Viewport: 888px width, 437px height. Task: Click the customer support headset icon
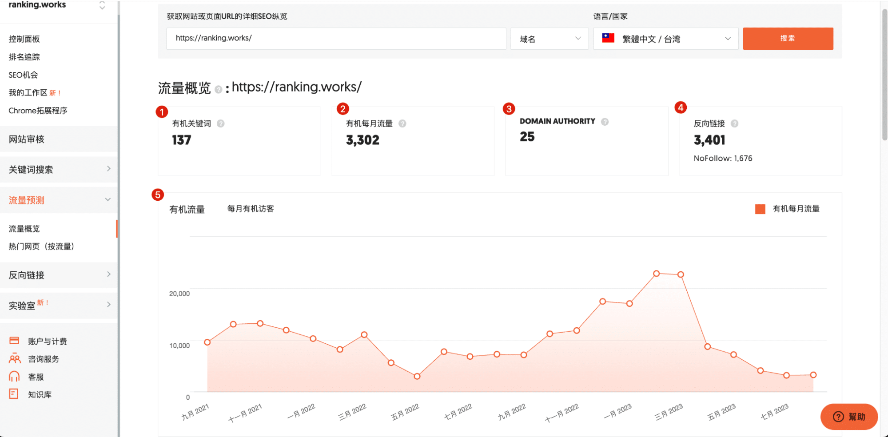click(x=14, y=377)
